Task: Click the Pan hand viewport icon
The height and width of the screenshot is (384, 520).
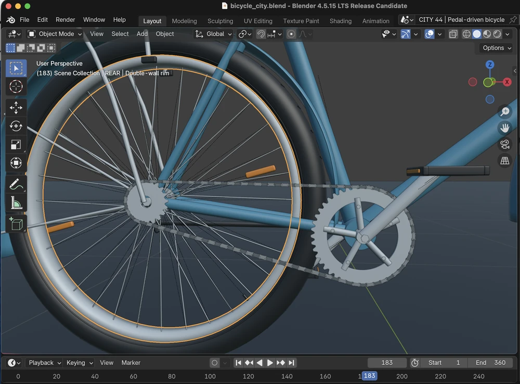Action: coord(505,128)
